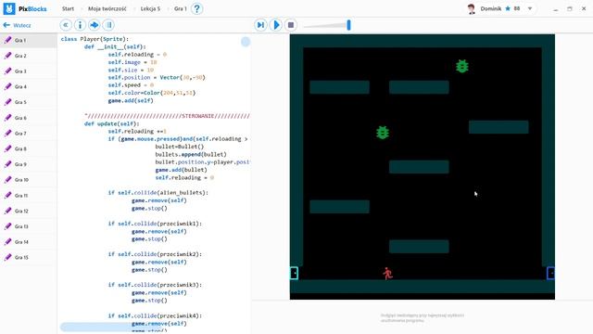Click the horizontal scrollbar under the code
The height and width of the screenshot is (334, 593).
coord(112,327)
